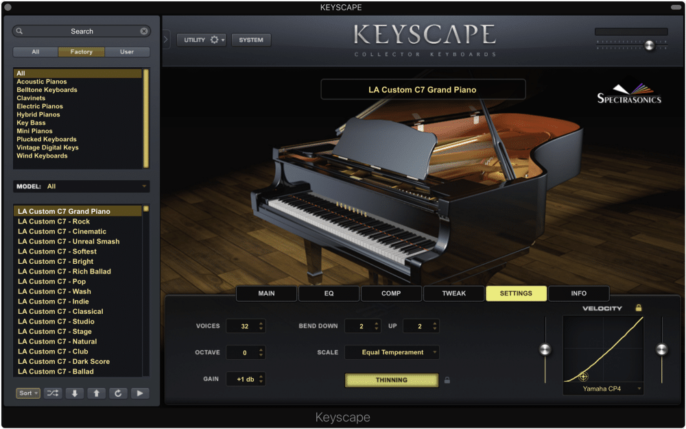686x429 pixels.
Task: Click the Utility gear icon
Action: (x=214, y=40)
